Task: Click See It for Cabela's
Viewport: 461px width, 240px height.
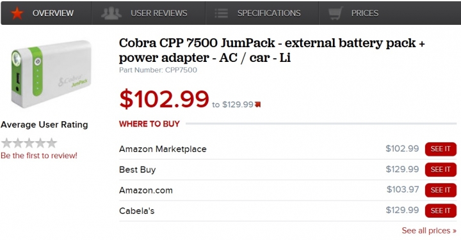Action: tap(441, 211)
